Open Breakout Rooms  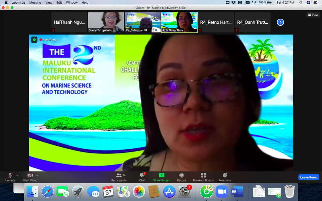[203, 177]
